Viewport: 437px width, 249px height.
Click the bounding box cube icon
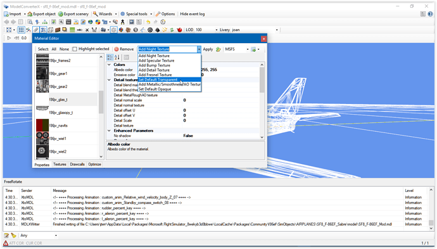point(51,30)
